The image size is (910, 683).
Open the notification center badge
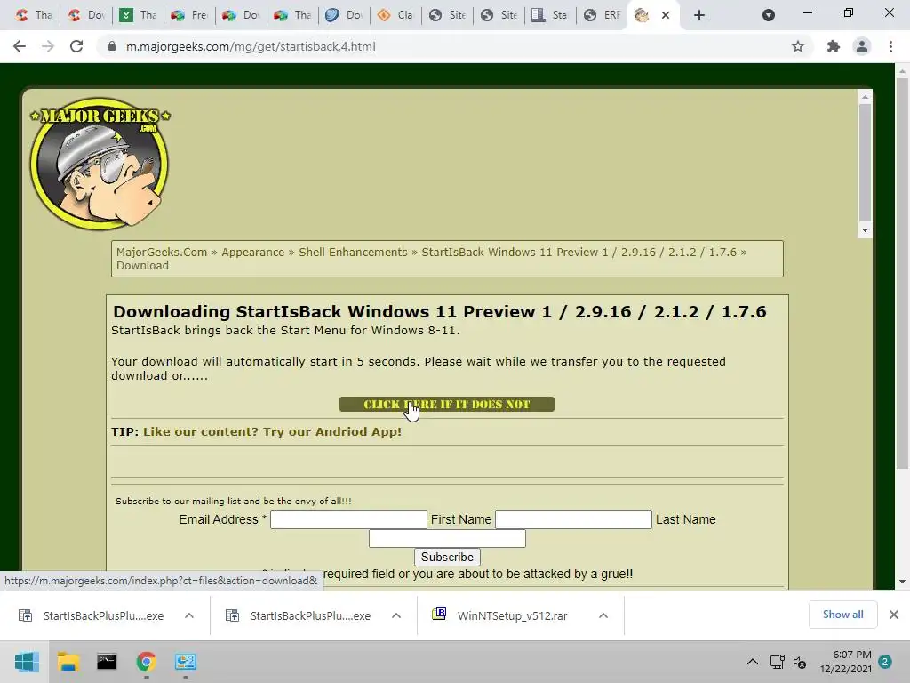885,662
